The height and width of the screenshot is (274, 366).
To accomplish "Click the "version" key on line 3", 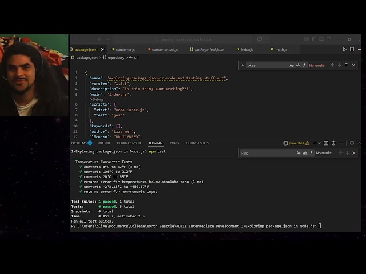I will 100,84.
